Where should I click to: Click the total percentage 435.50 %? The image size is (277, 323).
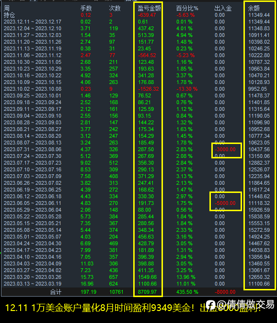[x=187, y=292]
